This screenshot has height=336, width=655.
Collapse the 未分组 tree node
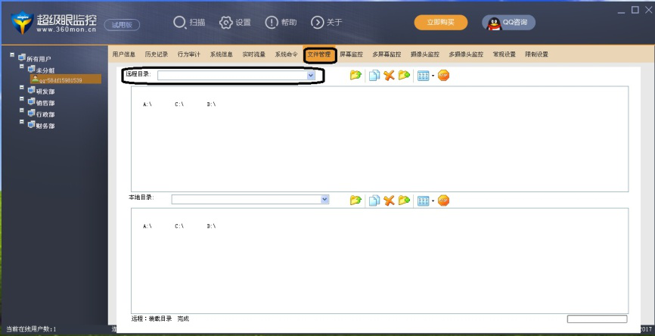(22, 66)
